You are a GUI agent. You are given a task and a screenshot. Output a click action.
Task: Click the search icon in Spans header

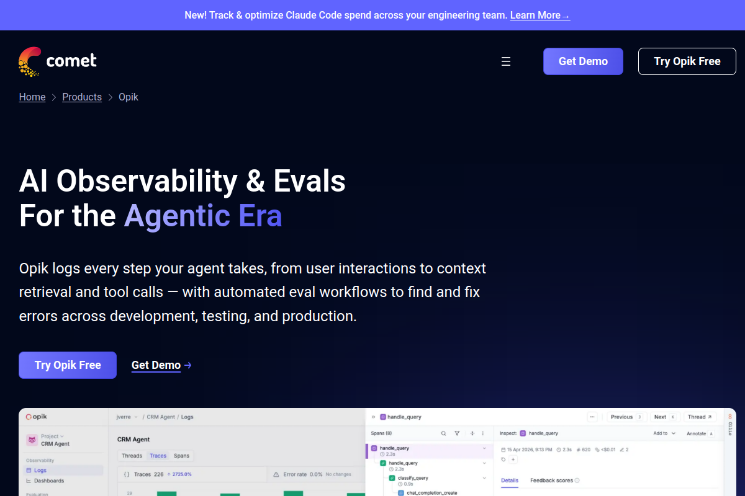(x=443, y=433)
